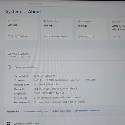Click '50 GB of 477 GB used' text
This screenshot has width=125, height=125.
coord(18,36)
